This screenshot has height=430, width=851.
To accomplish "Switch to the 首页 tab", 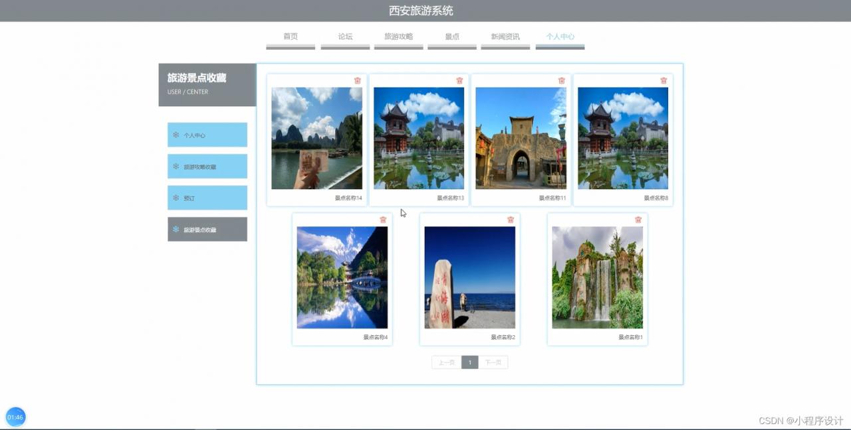I will pyautogui.click(x=290, y=36).
